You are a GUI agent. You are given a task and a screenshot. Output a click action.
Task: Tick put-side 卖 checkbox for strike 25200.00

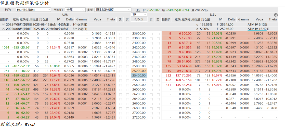coord(158,71)
